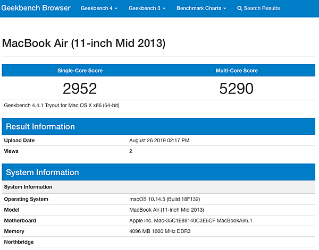Click the page heading MacBook Air title
Screen dimensions: 319x250
point(83,44)
